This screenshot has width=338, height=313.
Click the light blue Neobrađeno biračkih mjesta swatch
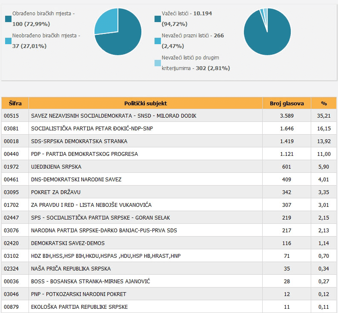point(8,41)
